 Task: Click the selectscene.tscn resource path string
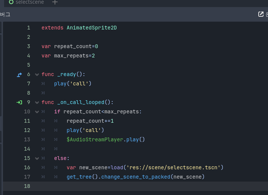pyautogui.click(x=173, y=167)
